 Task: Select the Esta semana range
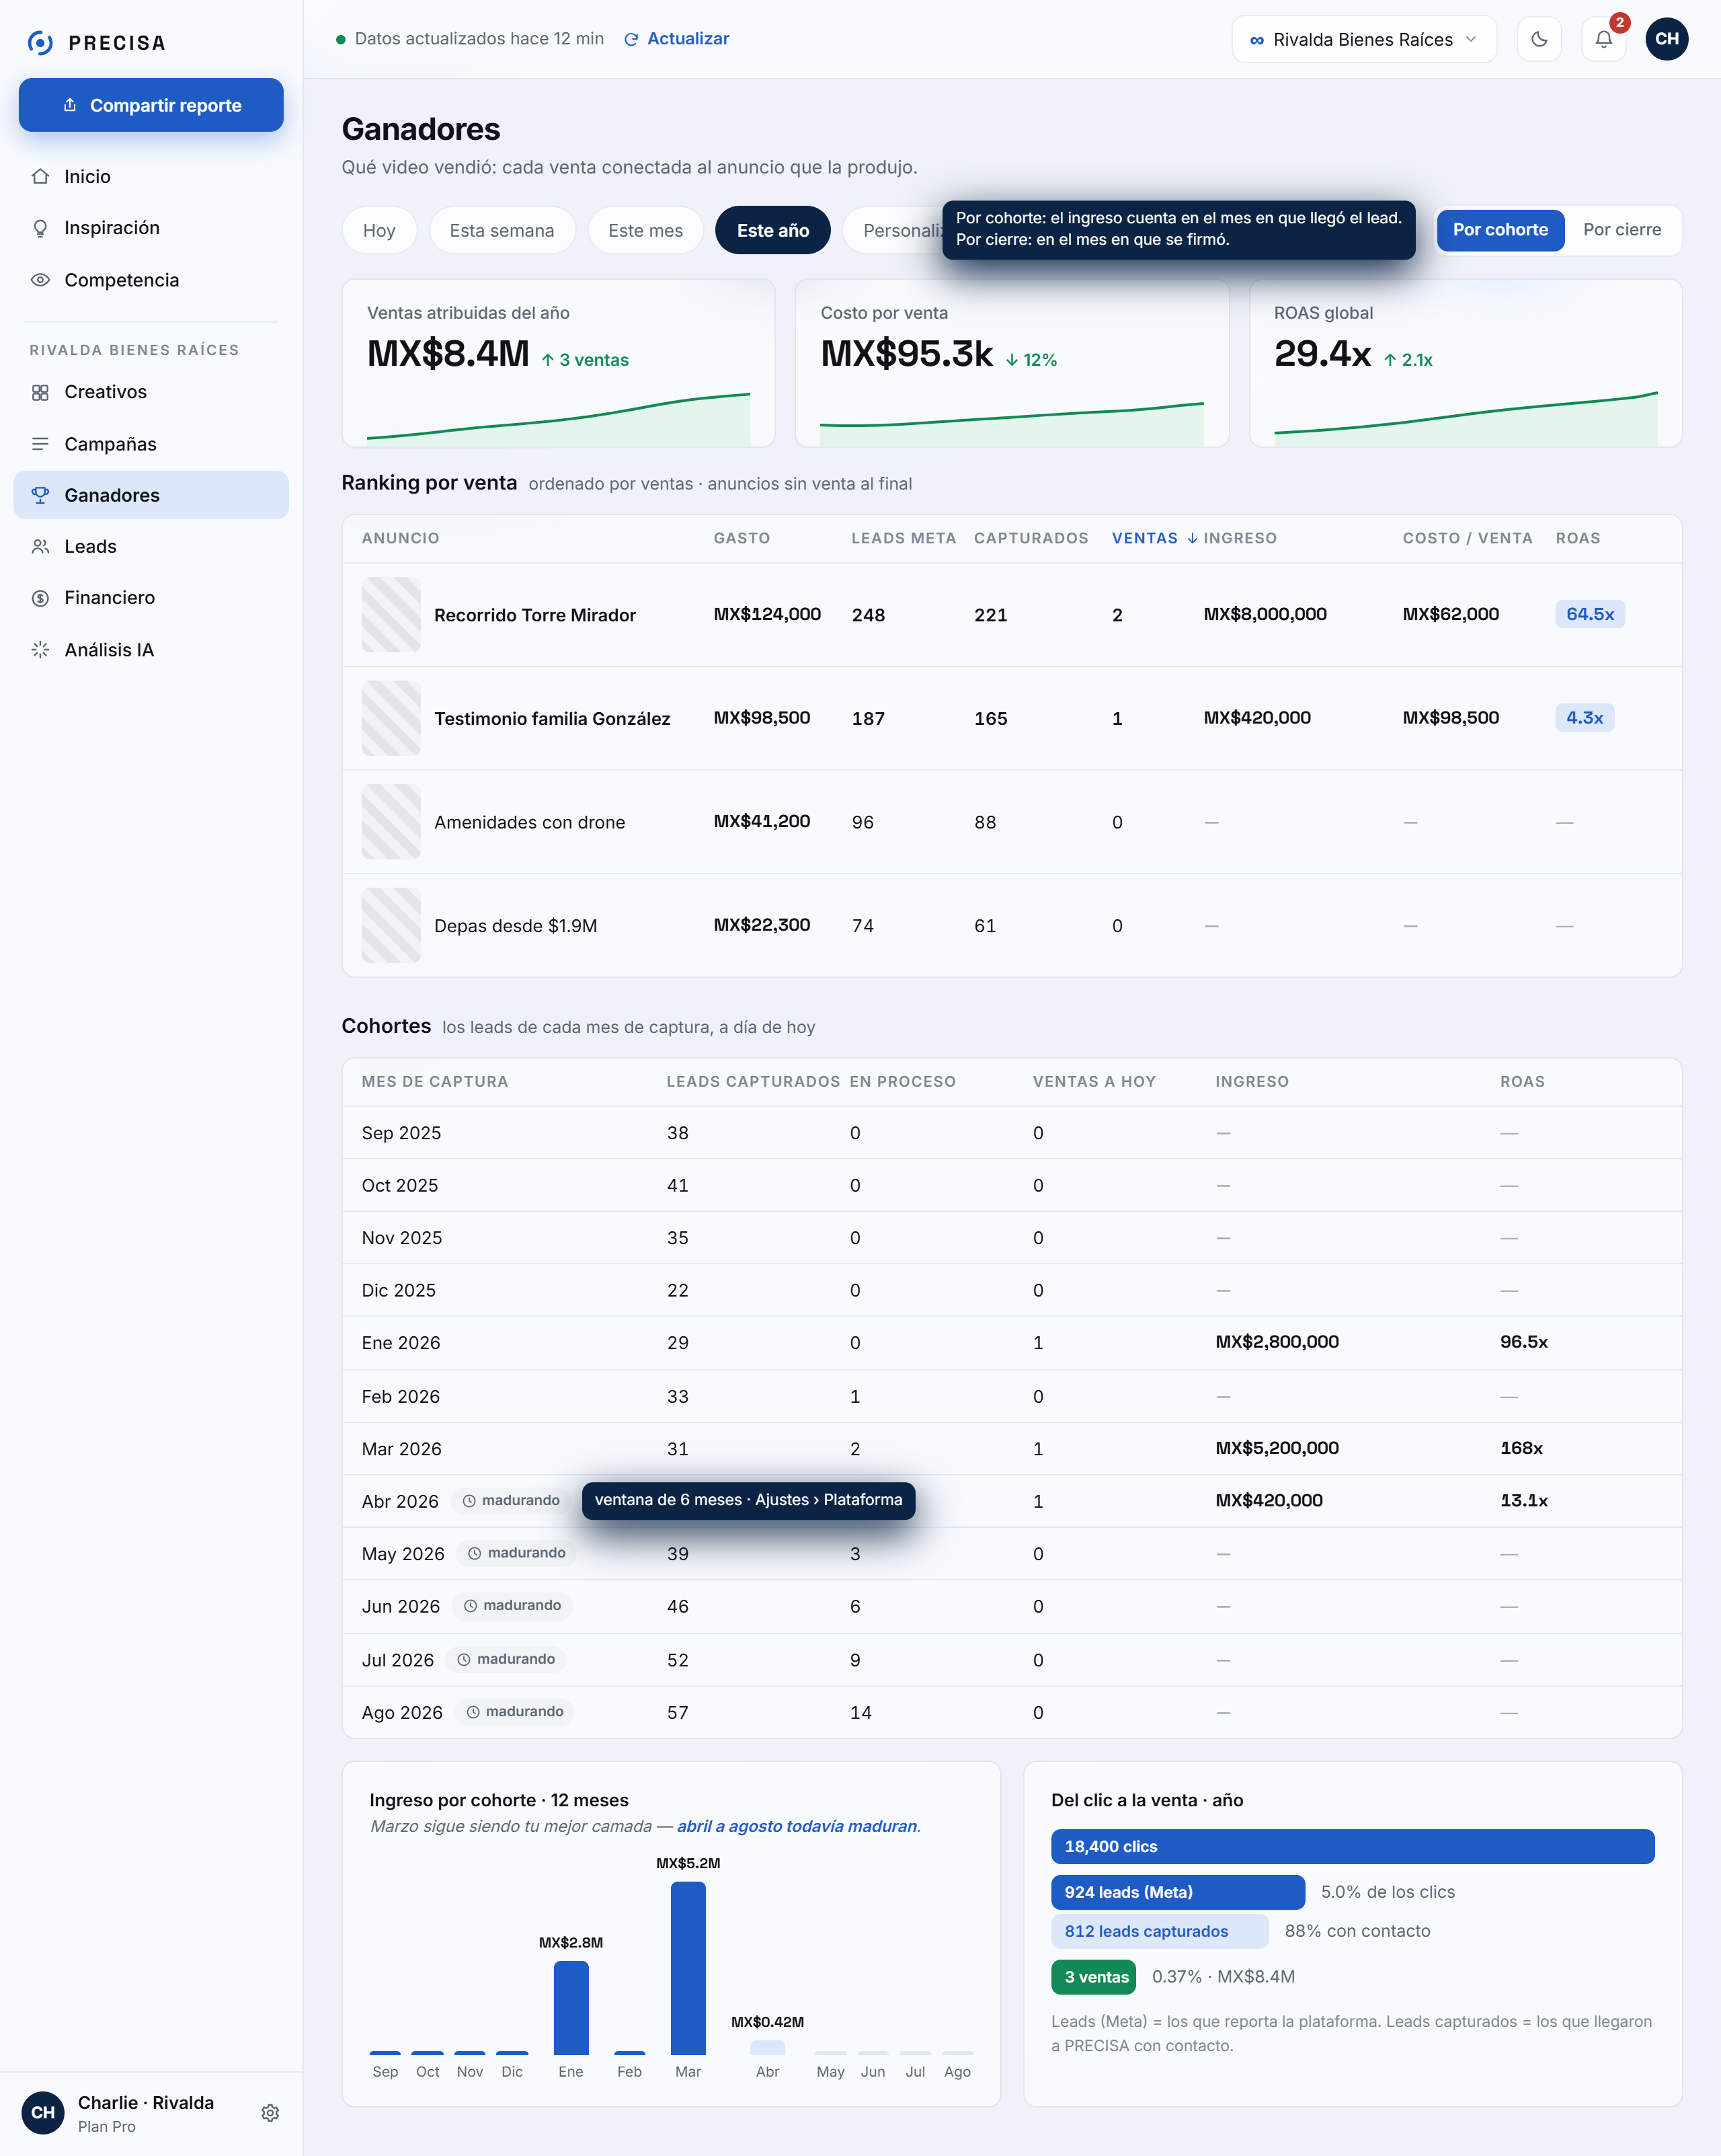pos(502,230)
